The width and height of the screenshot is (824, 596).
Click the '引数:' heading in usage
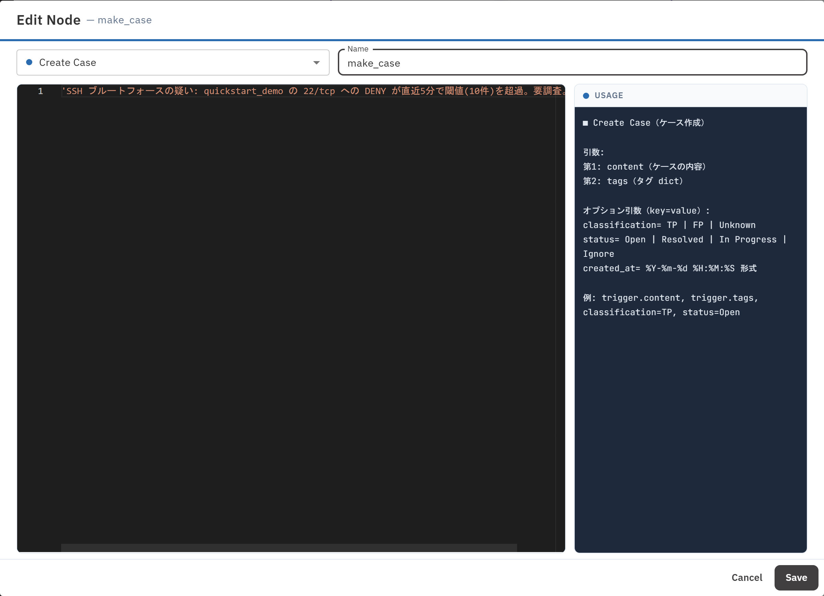[x=593, y=152]
